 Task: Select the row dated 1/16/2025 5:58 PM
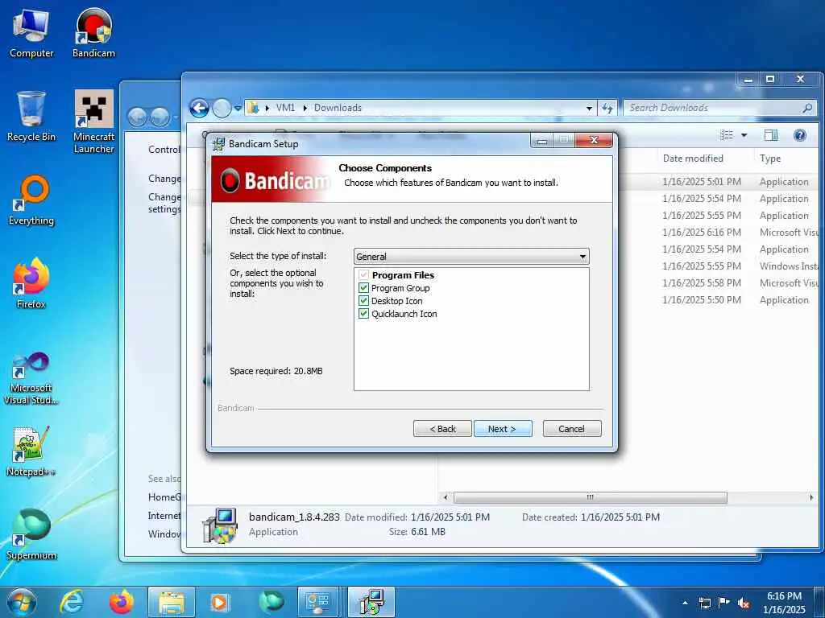[x=718, y=282]
